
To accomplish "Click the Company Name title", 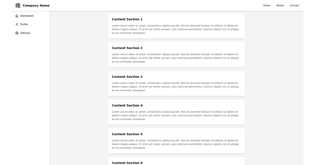I will [x=36, y=5].
